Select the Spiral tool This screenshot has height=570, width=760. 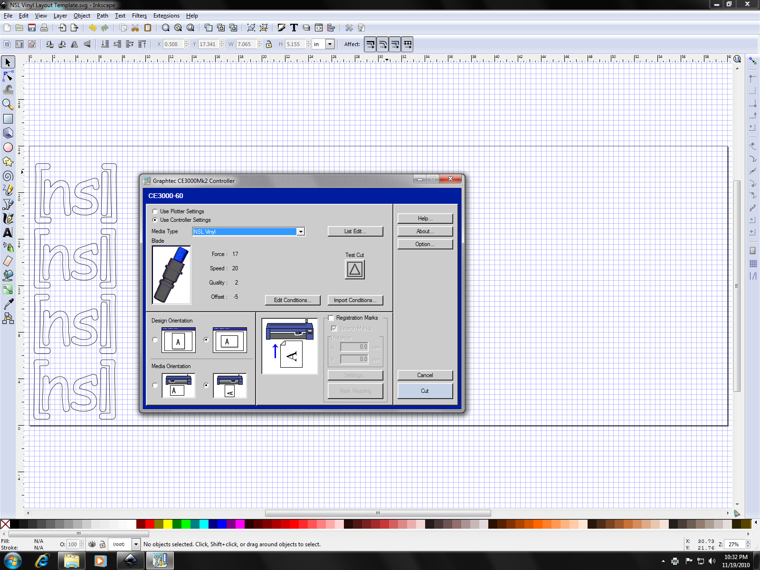click(8, 176)
